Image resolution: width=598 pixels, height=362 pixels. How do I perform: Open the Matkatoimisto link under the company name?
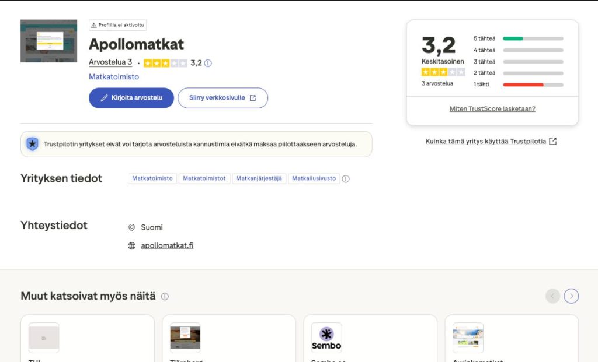point(113,76)
